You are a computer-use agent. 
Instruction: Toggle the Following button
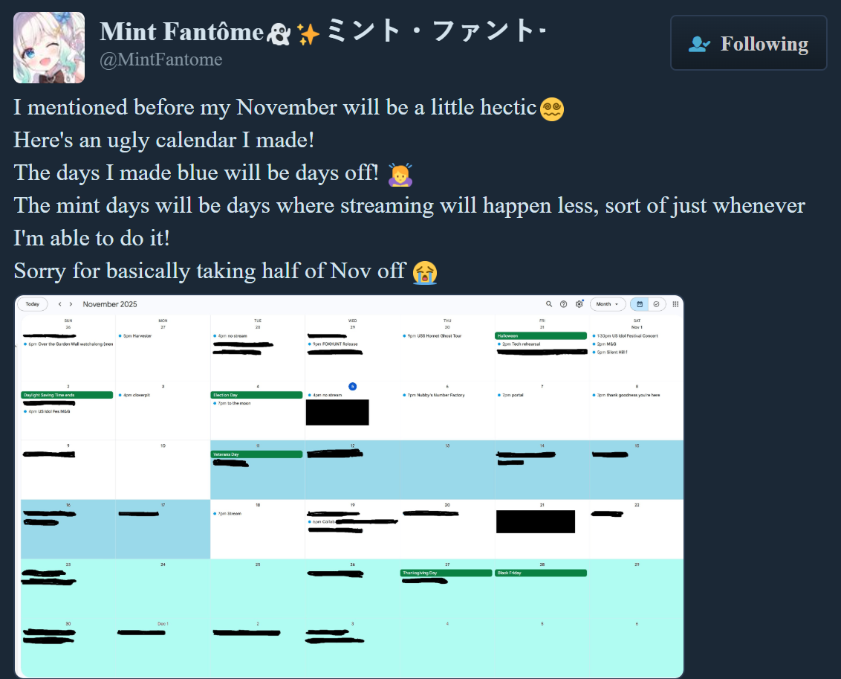[x=748, y=44]
